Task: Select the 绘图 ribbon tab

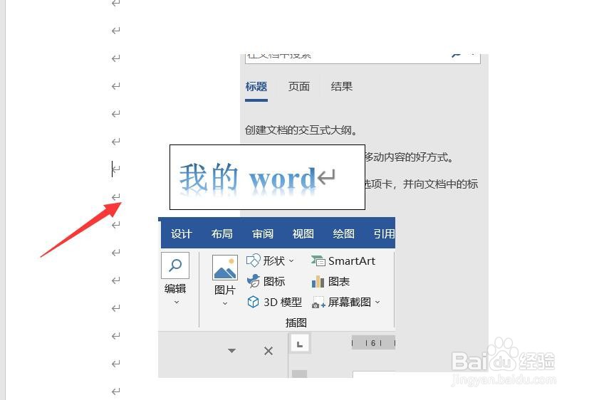Action: (344, 233)
